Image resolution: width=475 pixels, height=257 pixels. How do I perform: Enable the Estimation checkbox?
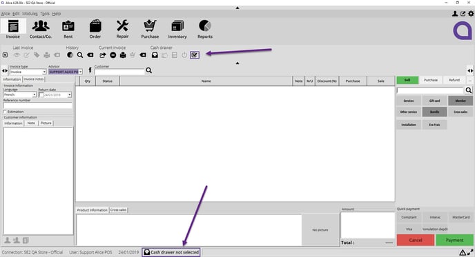(x=5, y=112)
